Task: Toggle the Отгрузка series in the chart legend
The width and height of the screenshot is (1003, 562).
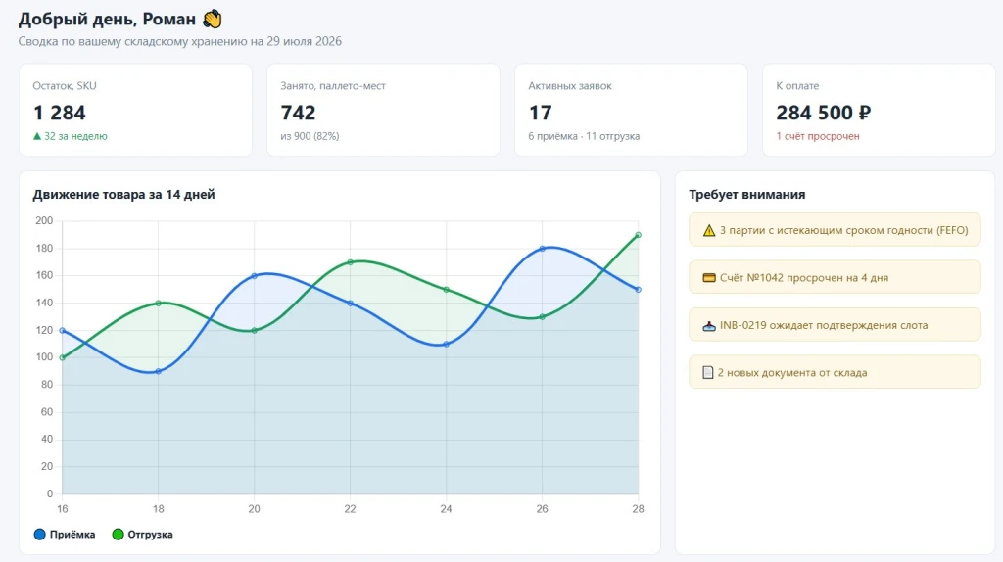Action: pyautogui.click(x=143, y=535)
